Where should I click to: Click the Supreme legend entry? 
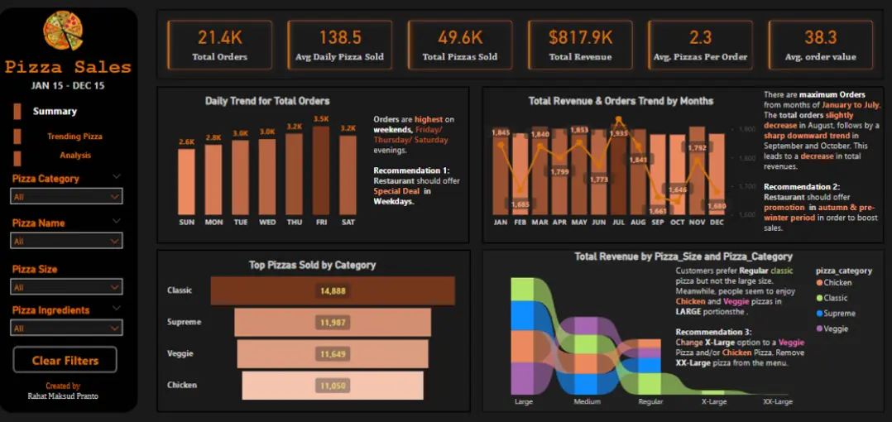(x=835, y=314)
